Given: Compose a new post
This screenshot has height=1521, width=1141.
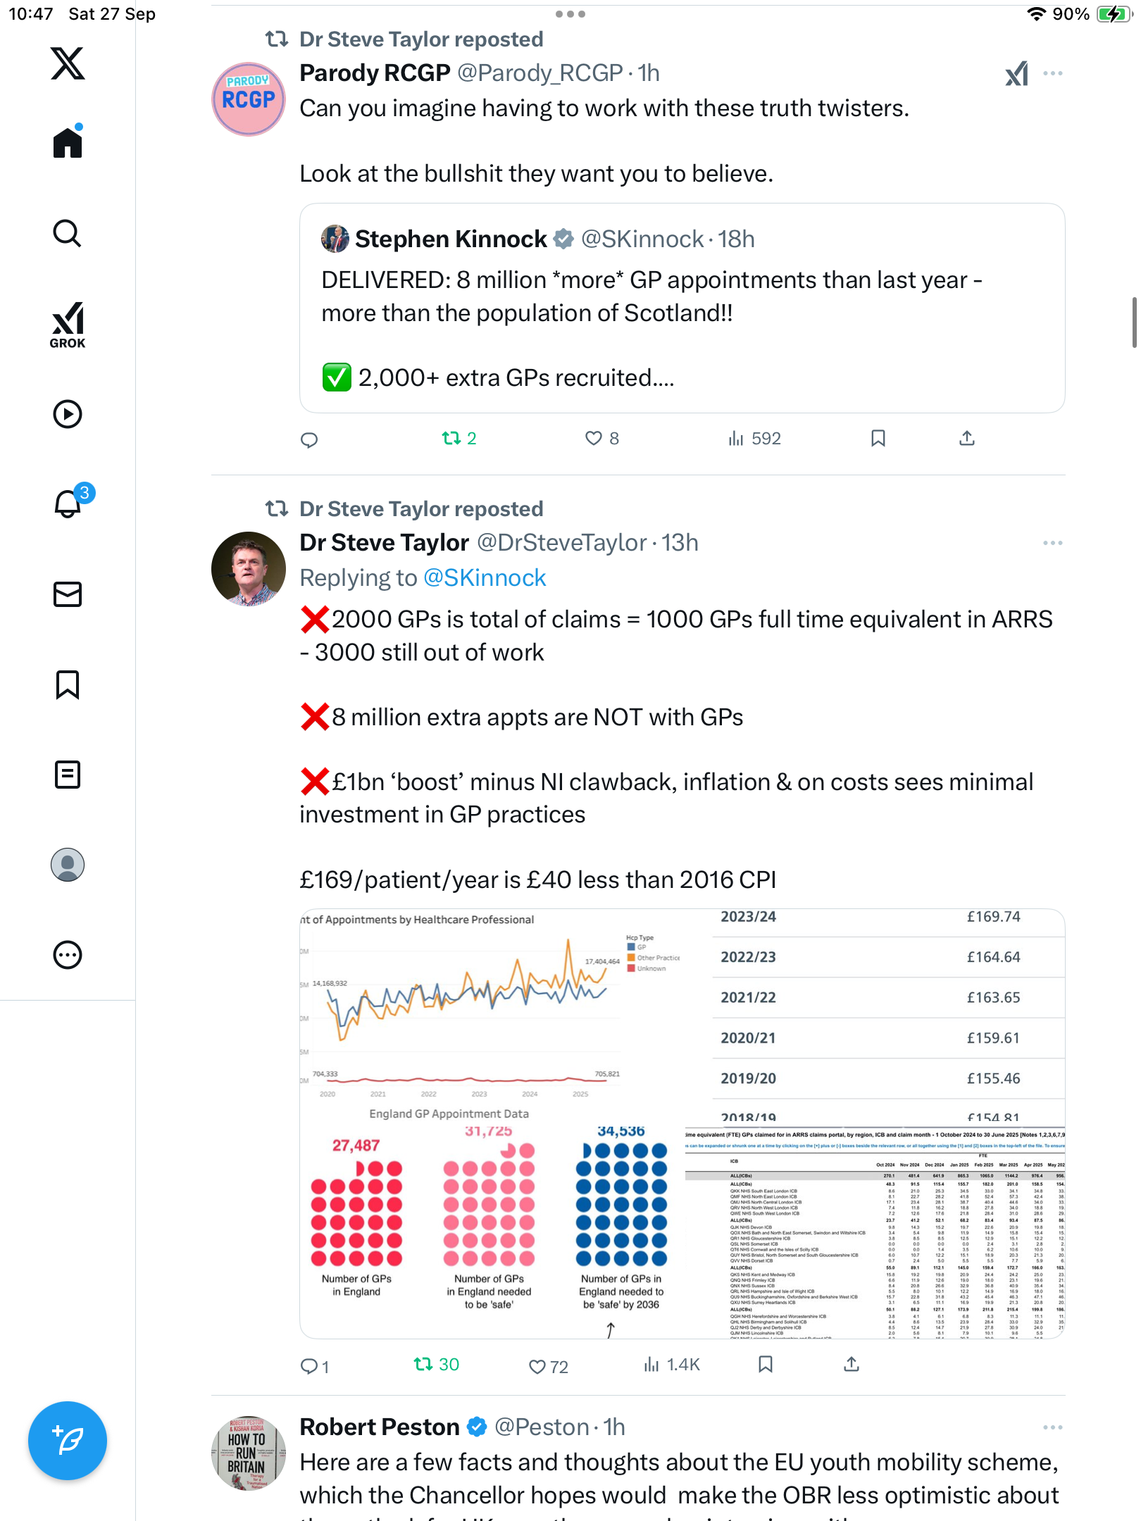Looking at the screenshot, I should pyautogui.click(x=68, y=1441).
